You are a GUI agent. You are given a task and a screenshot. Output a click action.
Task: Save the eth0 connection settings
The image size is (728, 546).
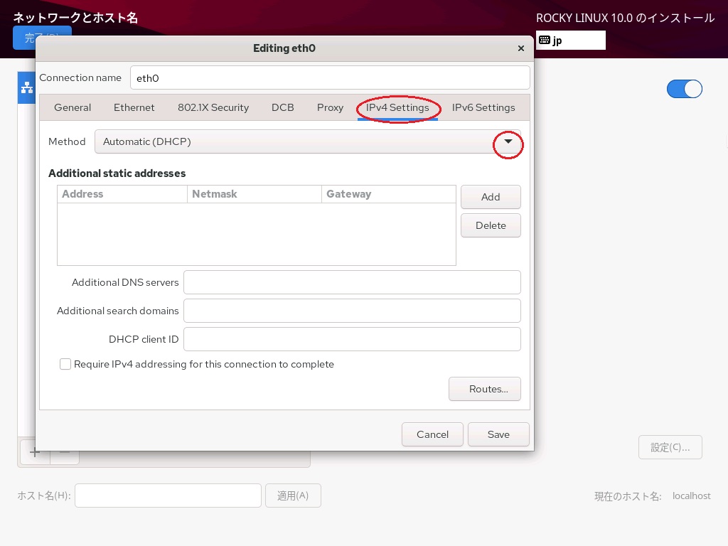coord(498,434)
